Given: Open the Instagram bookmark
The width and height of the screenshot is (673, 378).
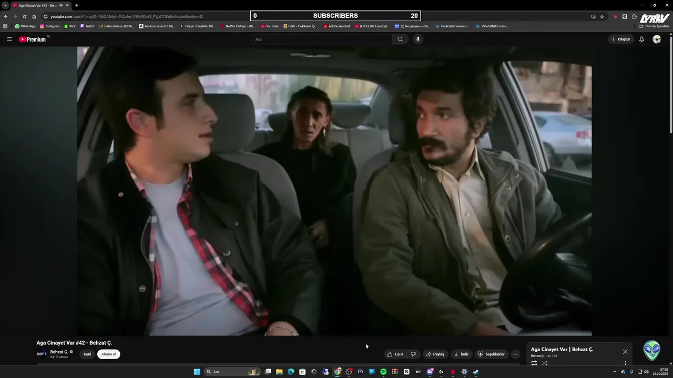Looking at the screenshot, I should click(x=50, y=26).
